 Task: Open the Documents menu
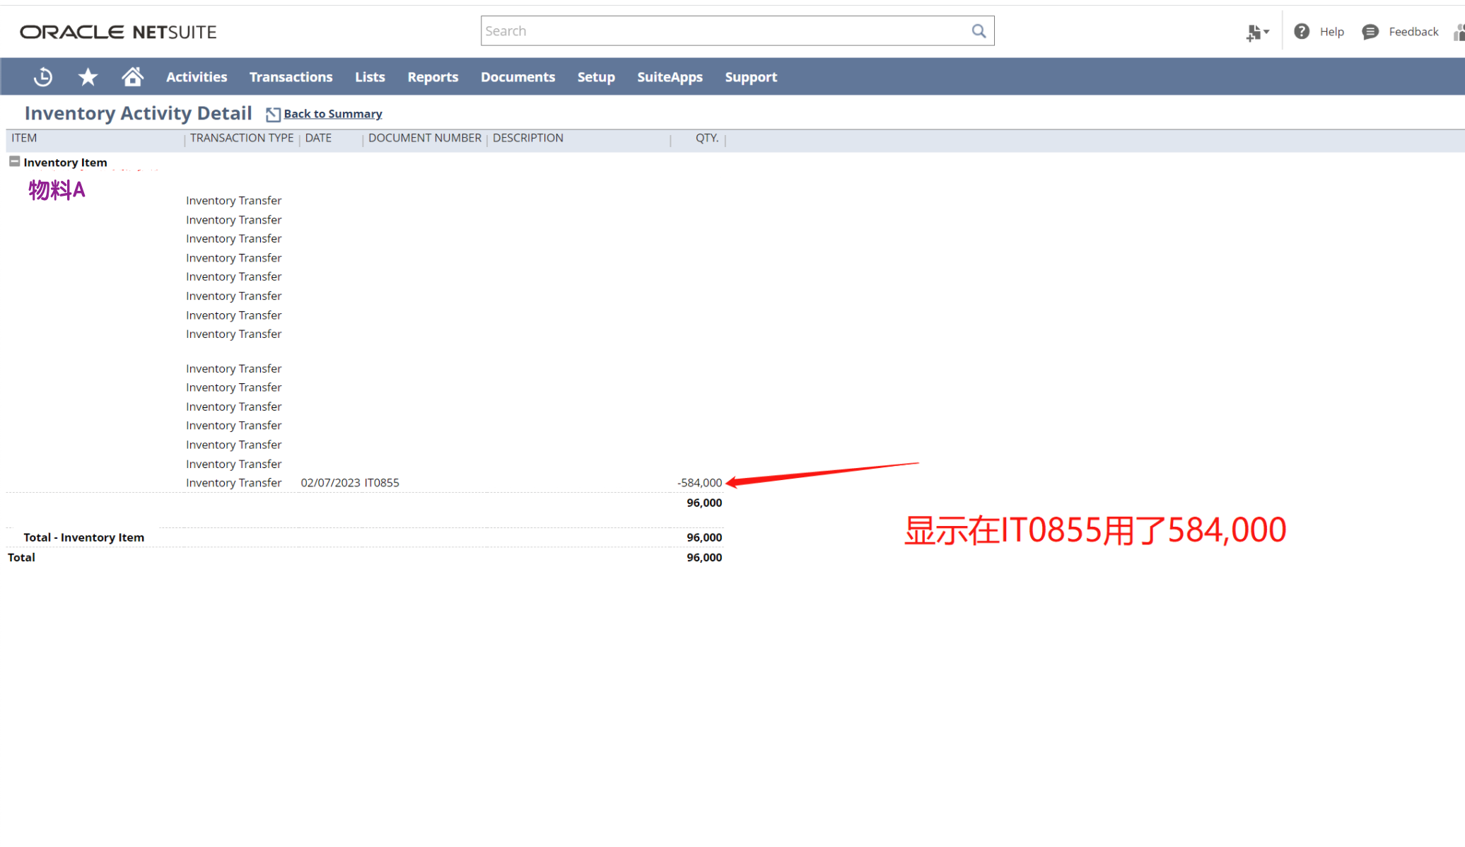click(518, 77)
